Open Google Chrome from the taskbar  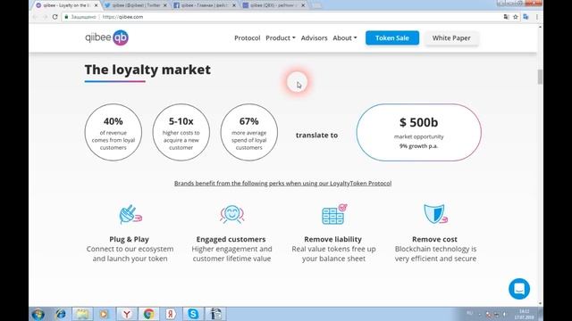point(148,314)
